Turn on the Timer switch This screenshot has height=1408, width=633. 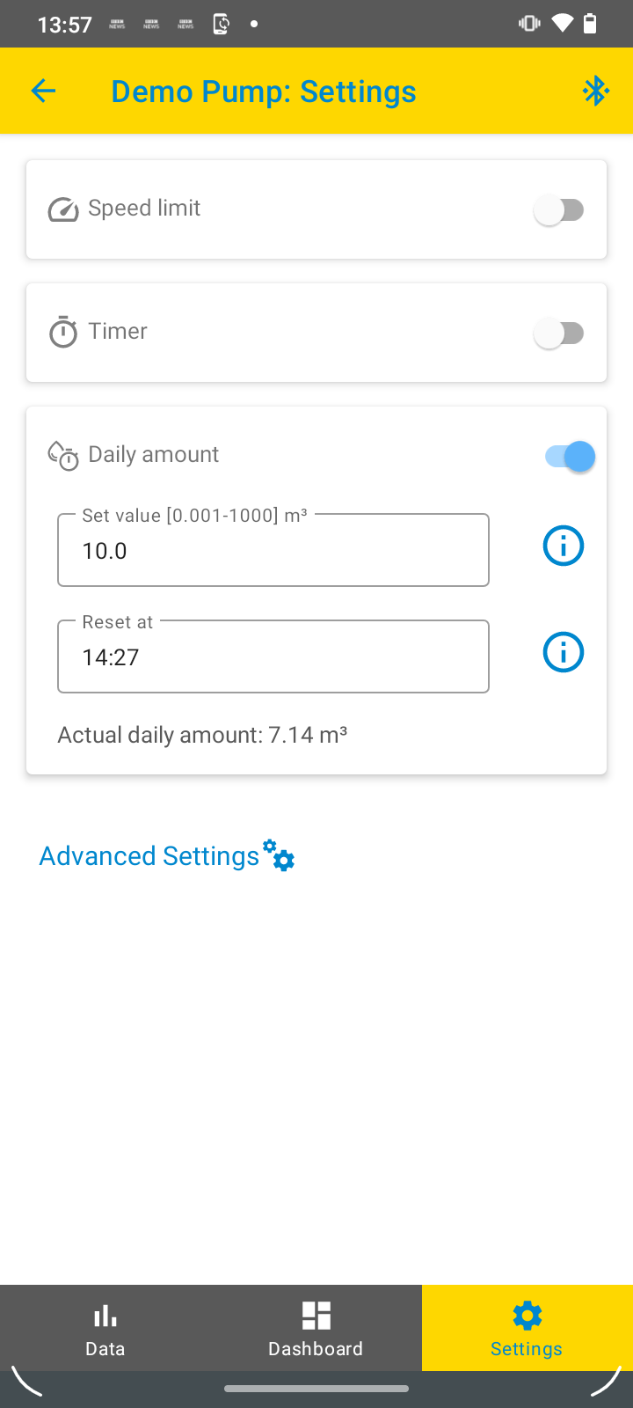559,333
